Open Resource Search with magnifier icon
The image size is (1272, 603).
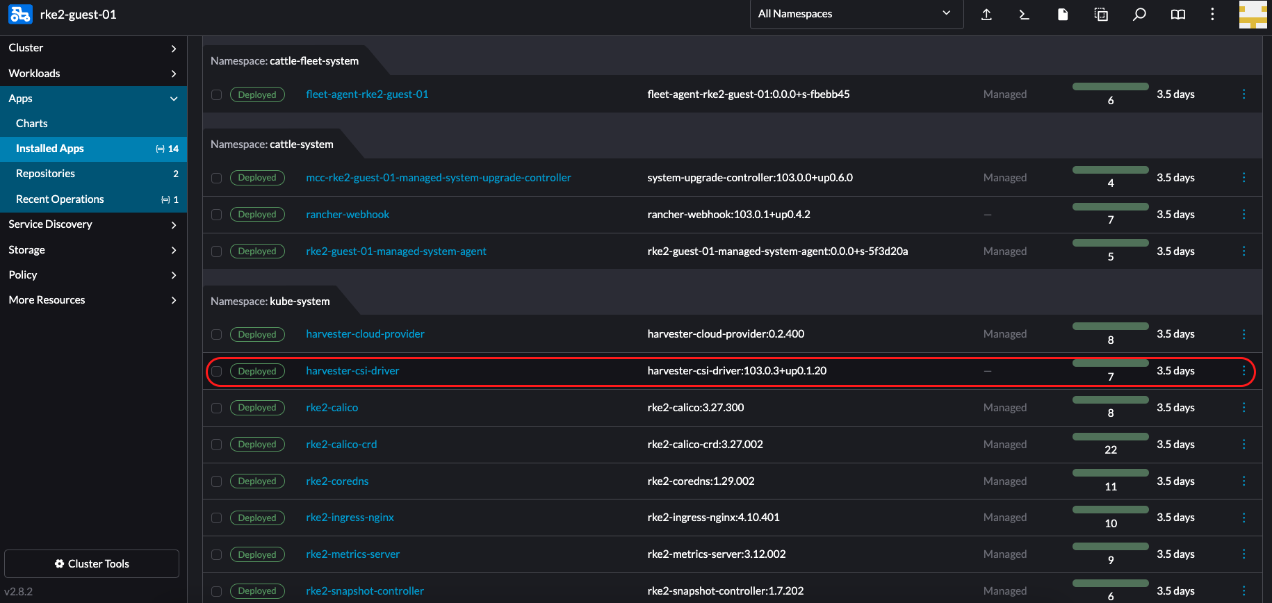(x=1139, y=15)
